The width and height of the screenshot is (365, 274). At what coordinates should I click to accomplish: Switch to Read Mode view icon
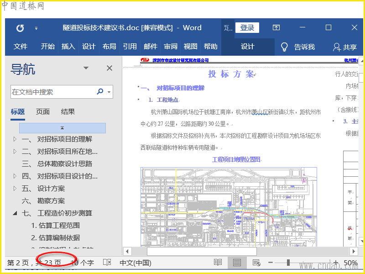(x=218, y=263)
